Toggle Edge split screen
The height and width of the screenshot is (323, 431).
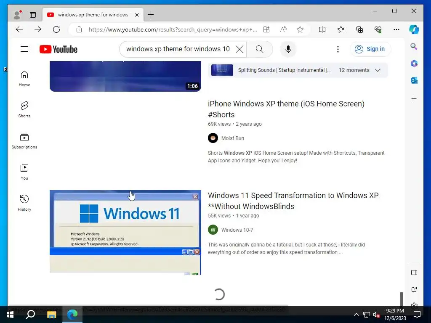(x=322, y=29)
